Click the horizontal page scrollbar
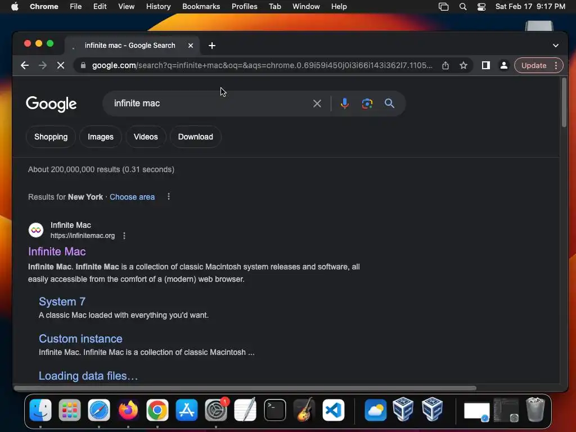 coord(245,388)
